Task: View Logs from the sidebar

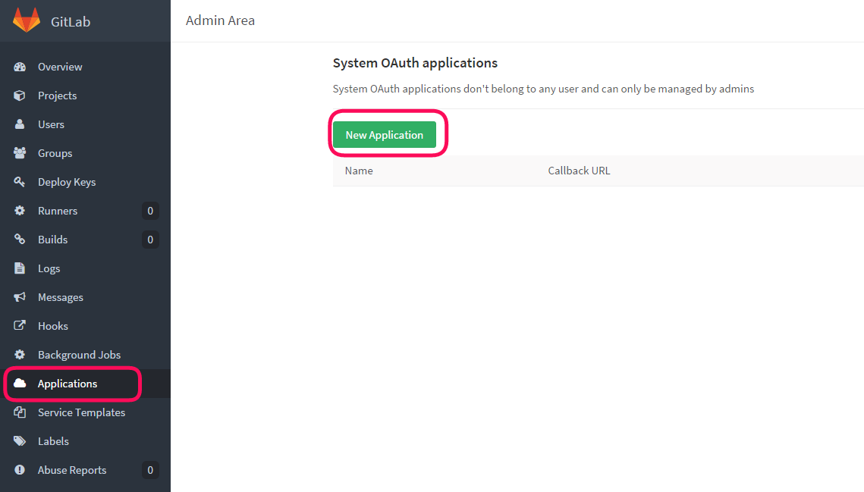Action: coord(49,268)
